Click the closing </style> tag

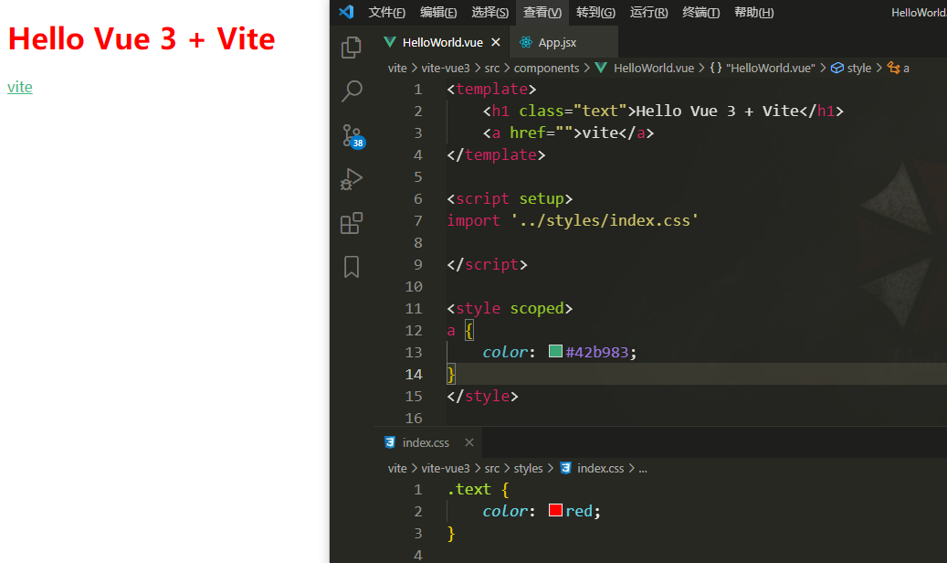pyautogui.click(x=482, y=396)
